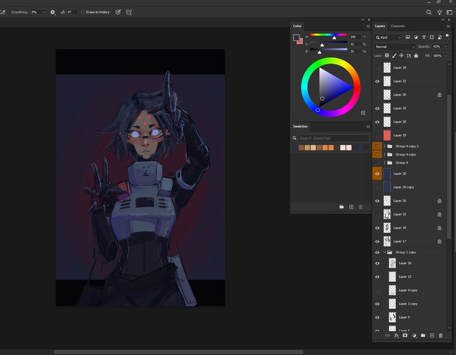Click the brush angle input field

(x=72, y=12)
